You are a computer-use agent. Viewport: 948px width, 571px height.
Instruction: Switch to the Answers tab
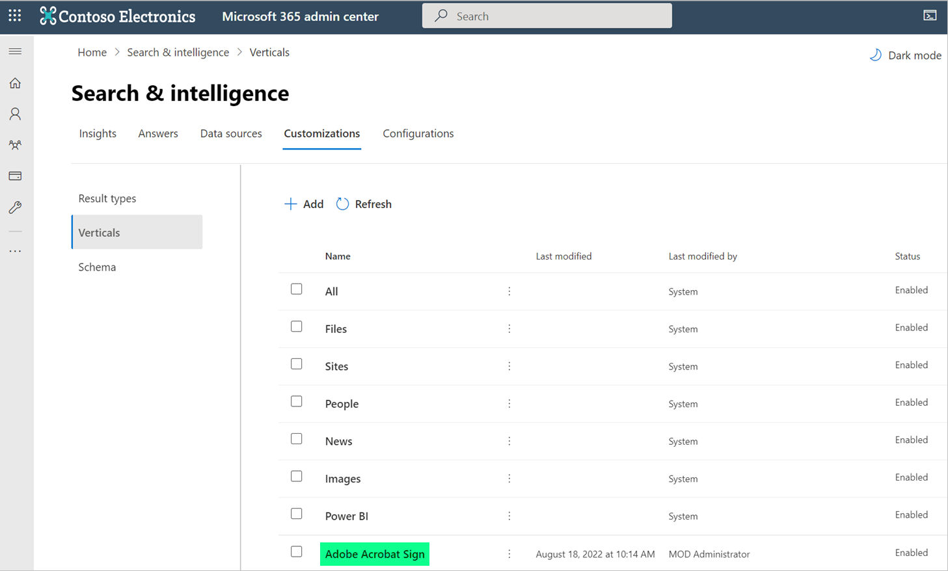(x=158, y=133)
